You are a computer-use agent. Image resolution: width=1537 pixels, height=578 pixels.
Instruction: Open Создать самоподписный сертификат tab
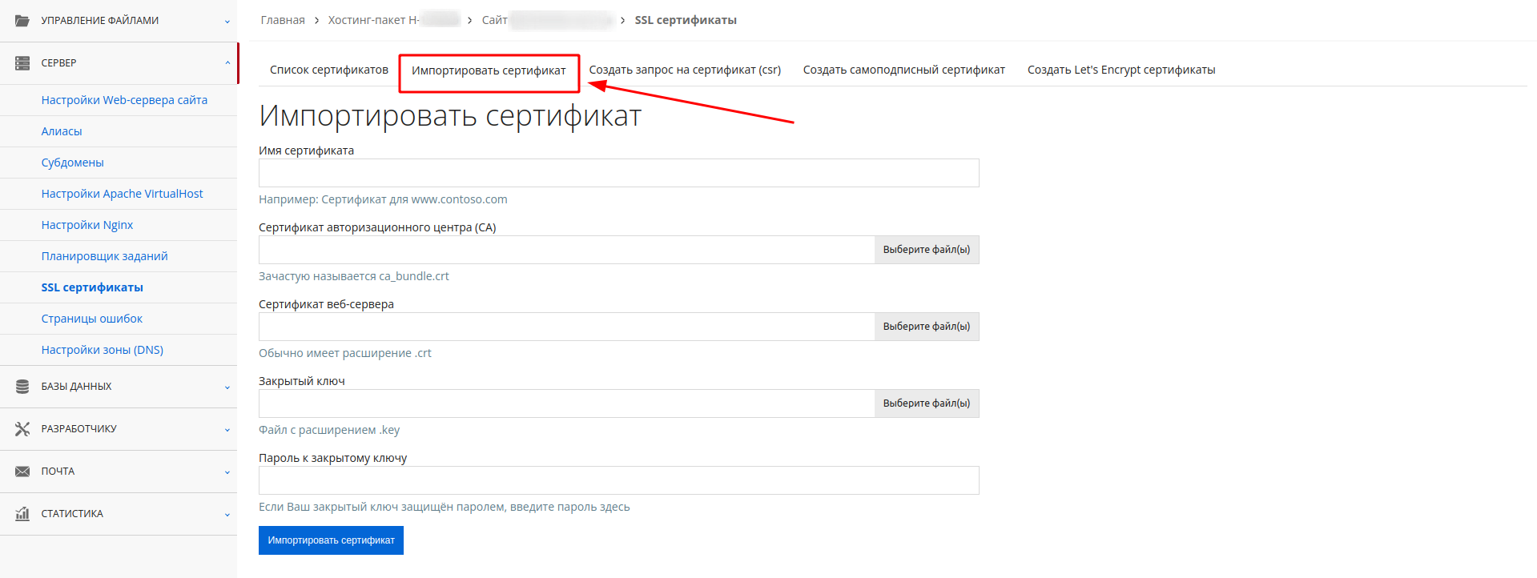(904, 70)
